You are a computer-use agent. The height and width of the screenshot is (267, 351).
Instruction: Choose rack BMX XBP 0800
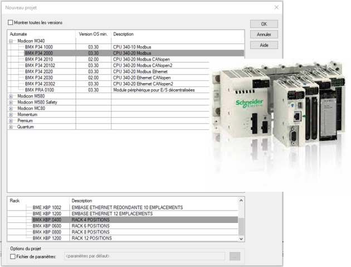coord(47,232)
